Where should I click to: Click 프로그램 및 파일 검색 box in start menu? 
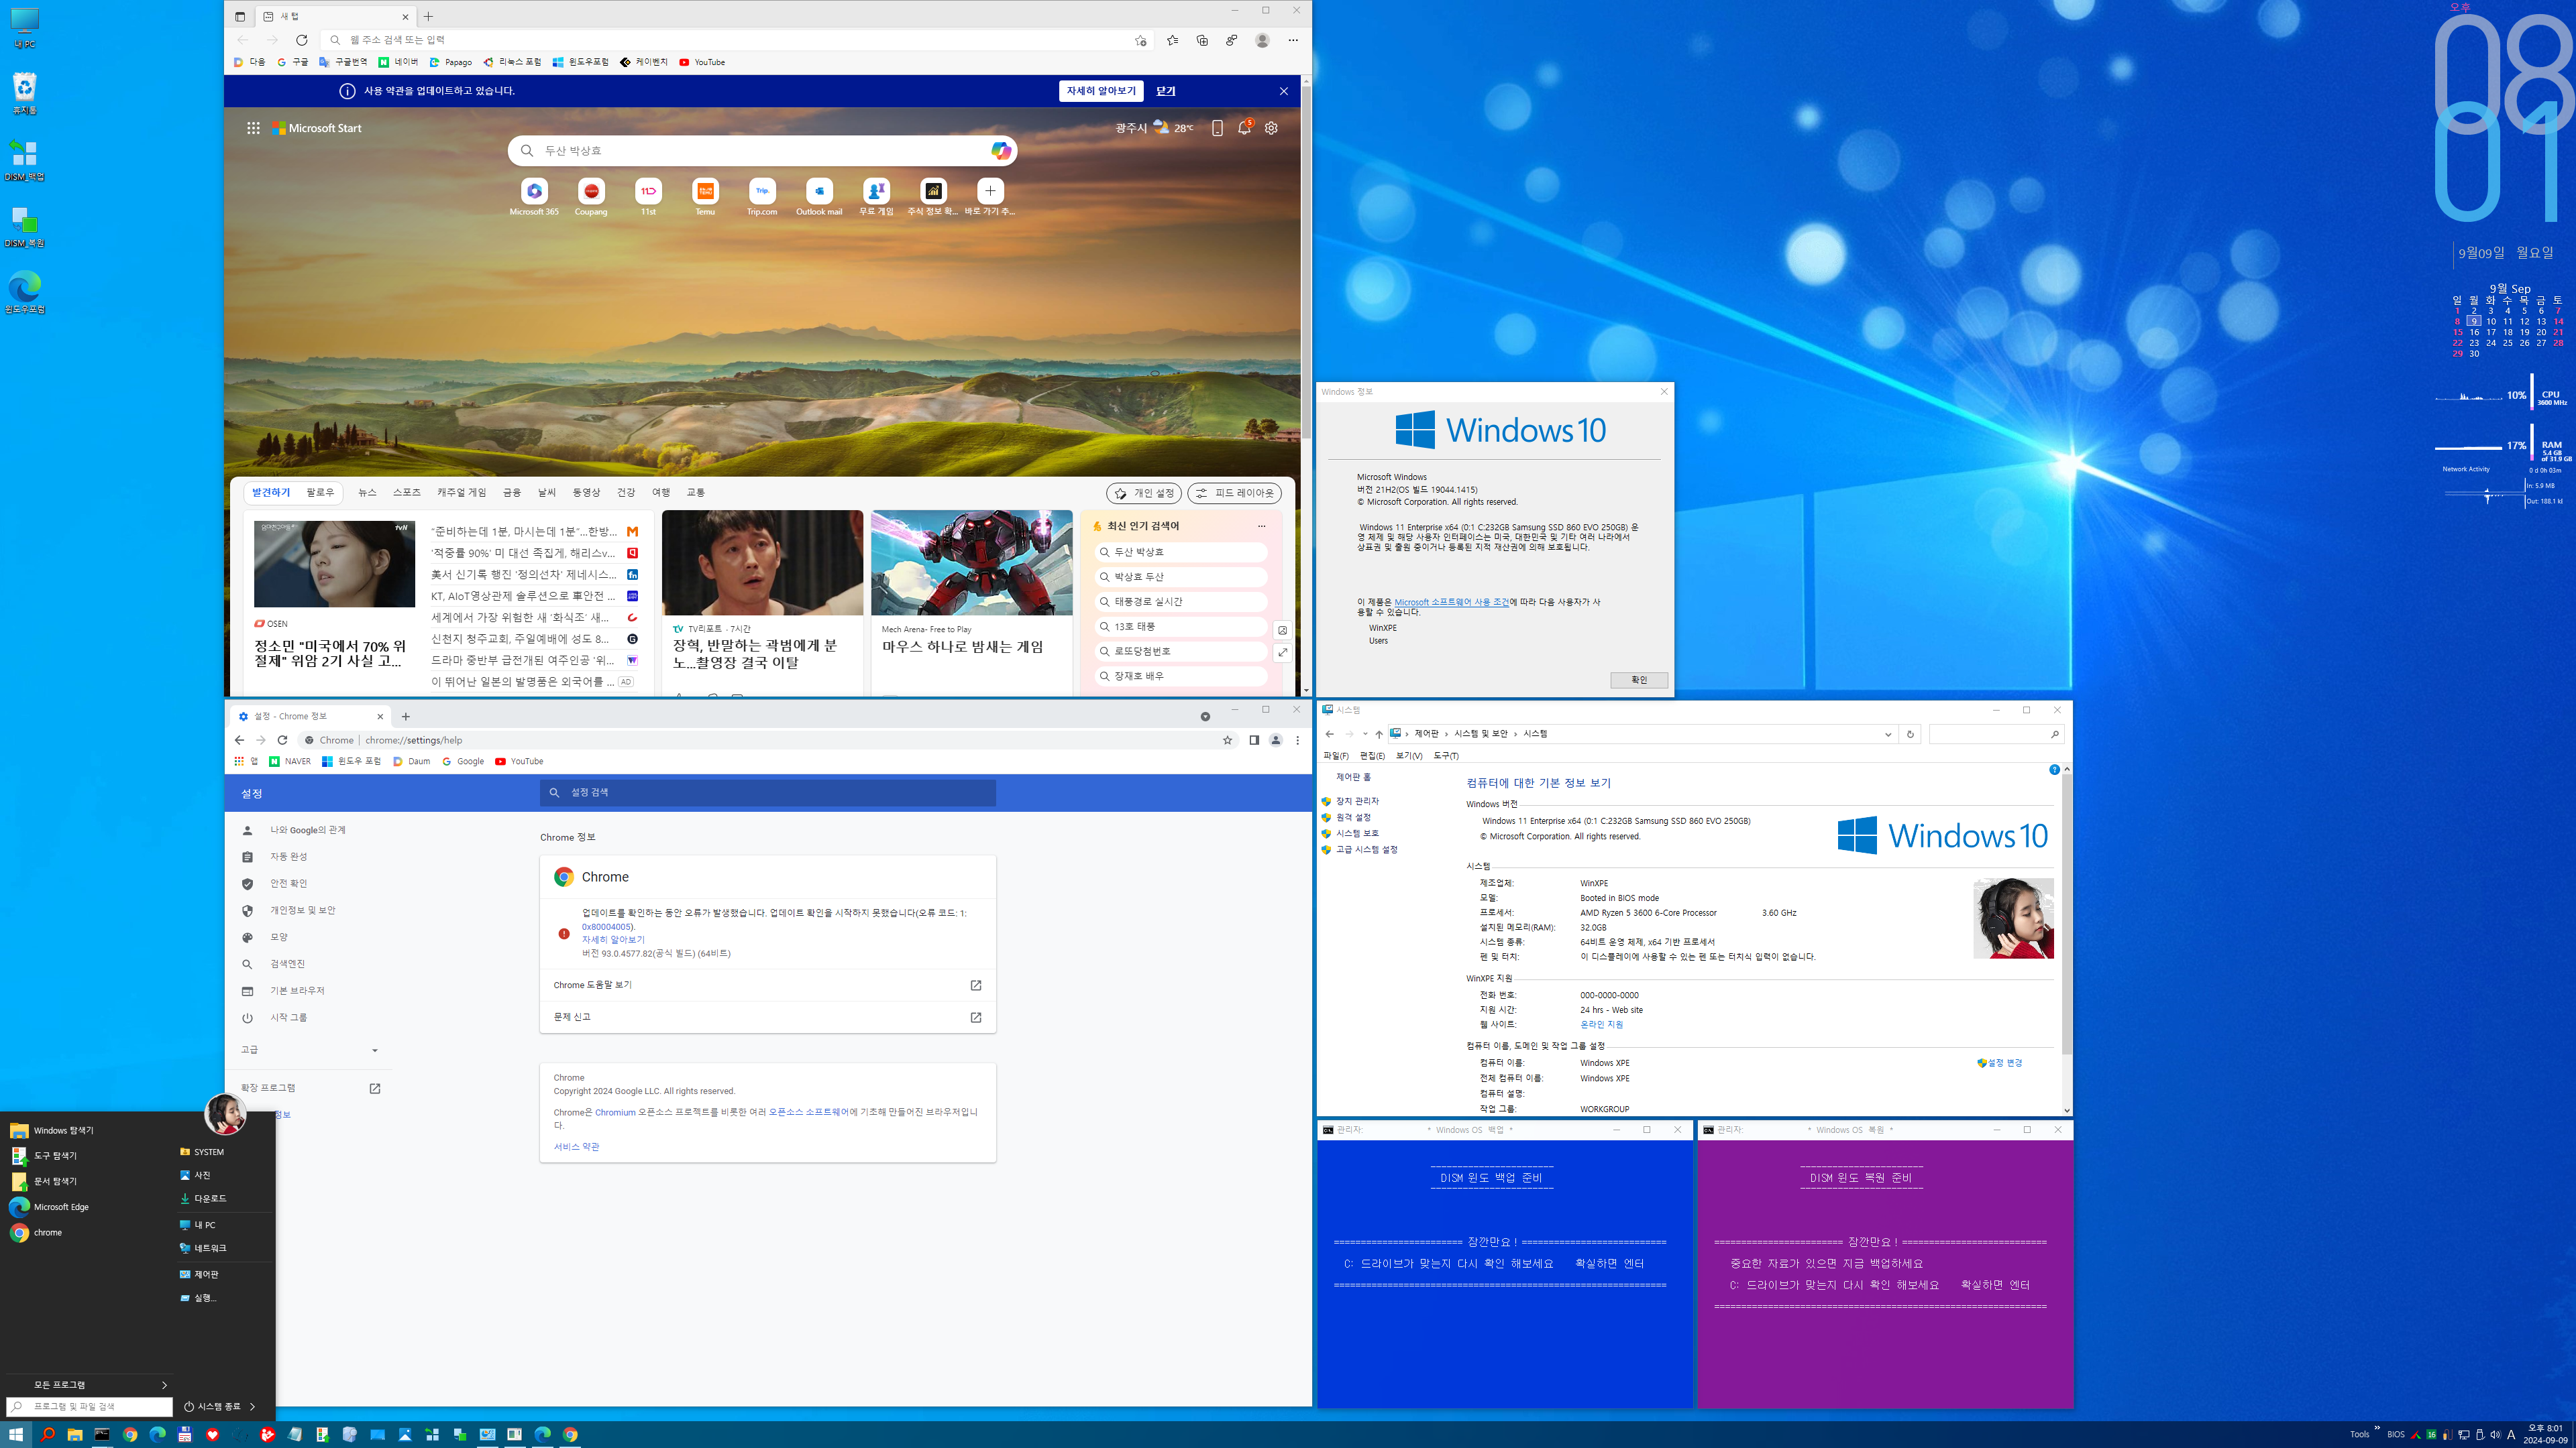(x=90, y=1407)
